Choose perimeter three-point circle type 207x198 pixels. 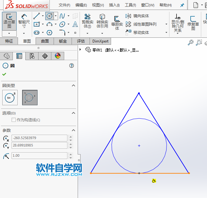tap(30, 98)
